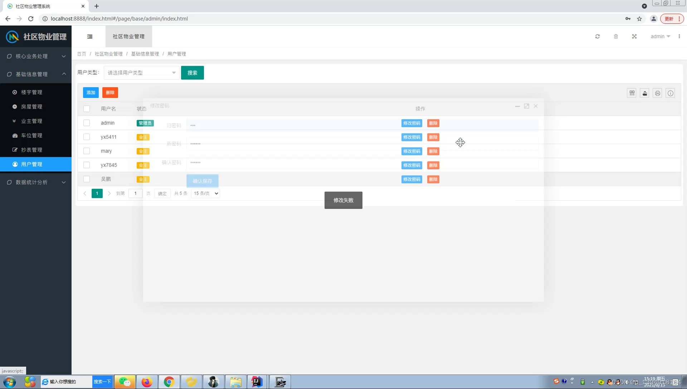Open Chrome from the taskbar
687x389 pixels.
pyautogui.click(x=169, y=382)
